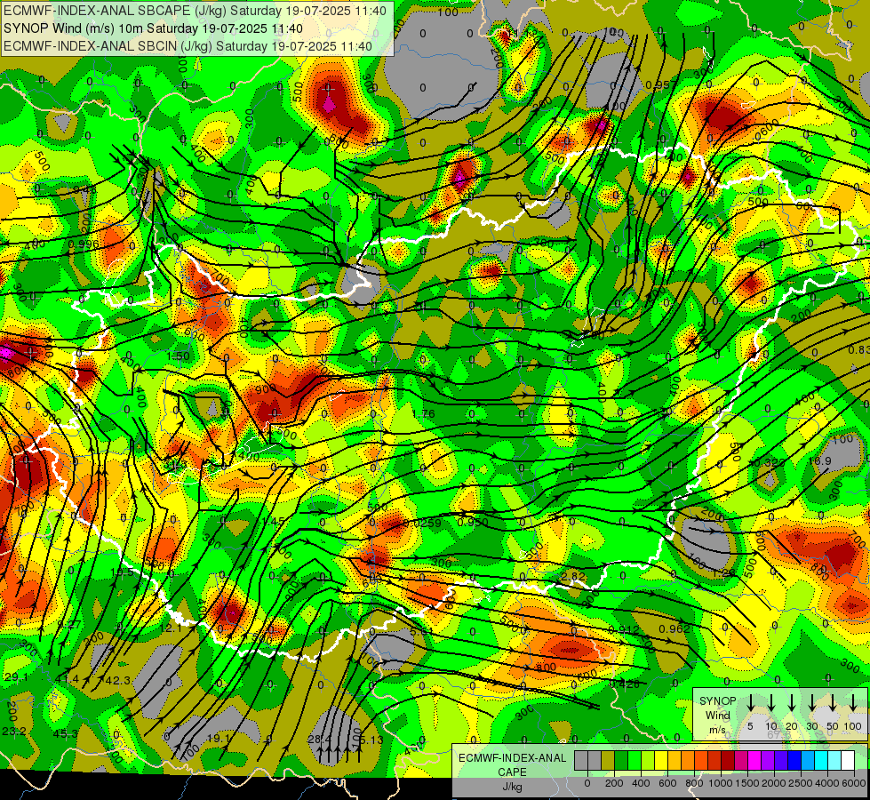This screenshot has height=800, width=870.
Task: Click the '1.76' value on the map
Action: [424, 413]
